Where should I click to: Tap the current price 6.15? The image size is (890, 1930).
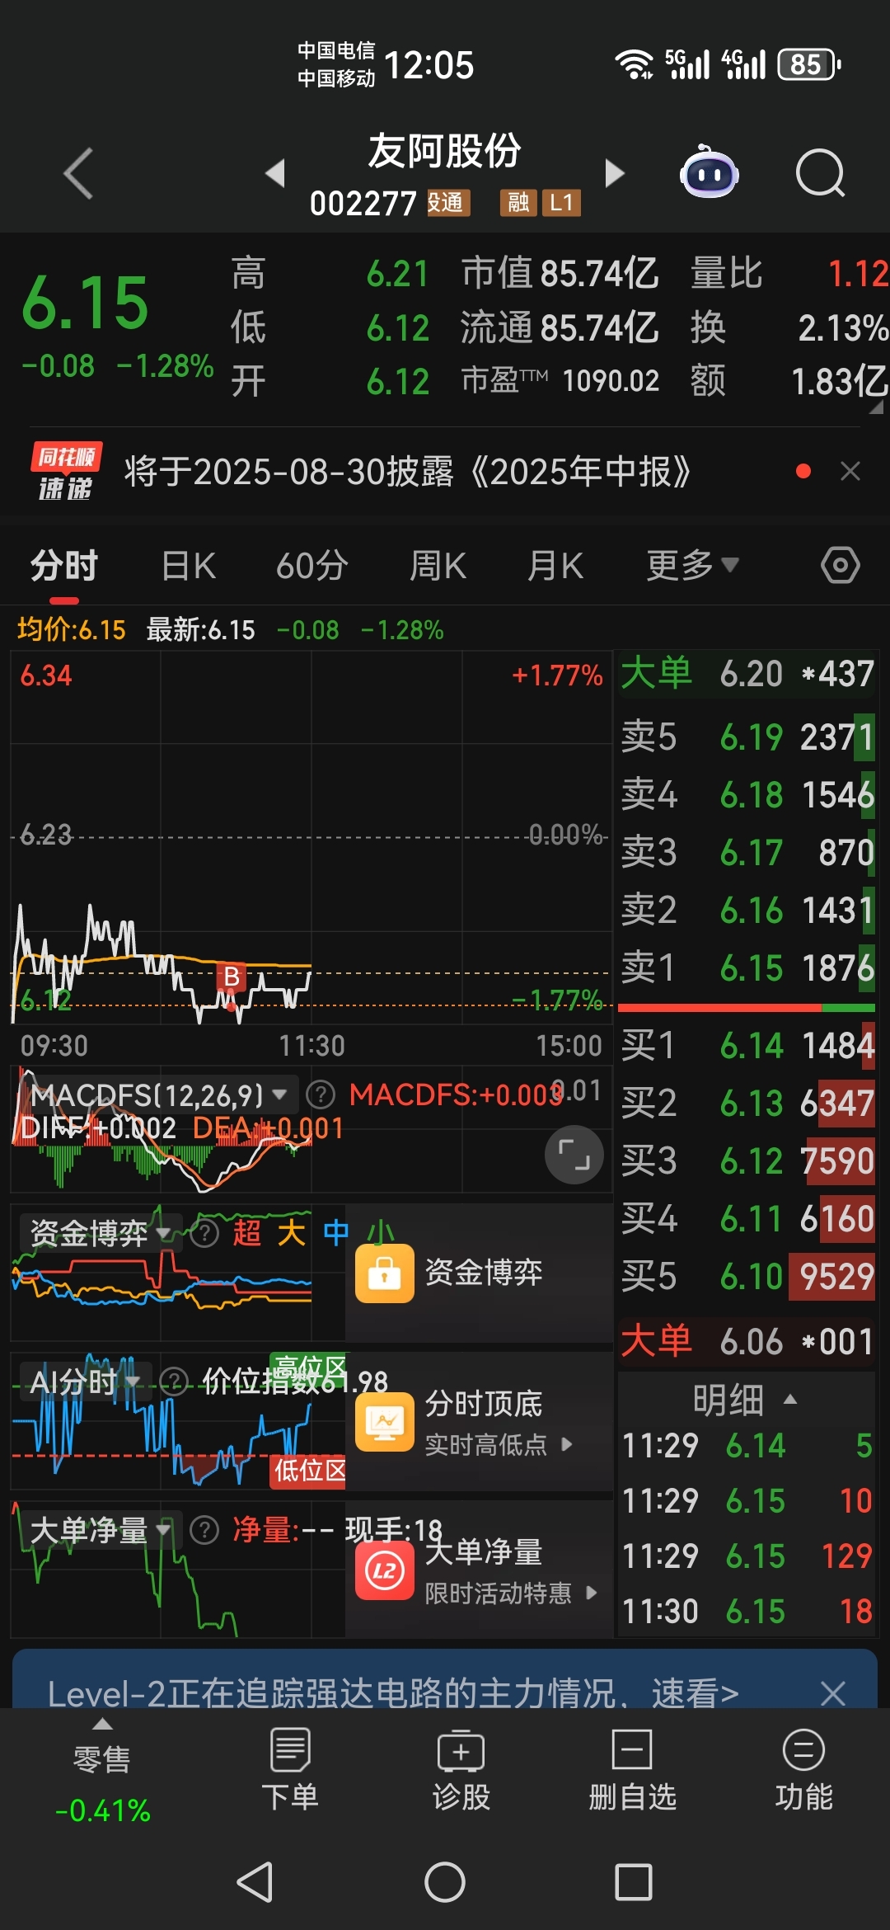point(85,303)
